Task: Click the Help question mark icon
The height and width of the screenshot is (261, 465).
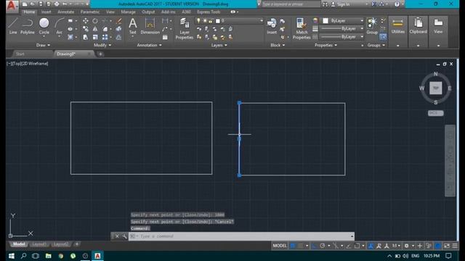Action: tap(397, 4)
